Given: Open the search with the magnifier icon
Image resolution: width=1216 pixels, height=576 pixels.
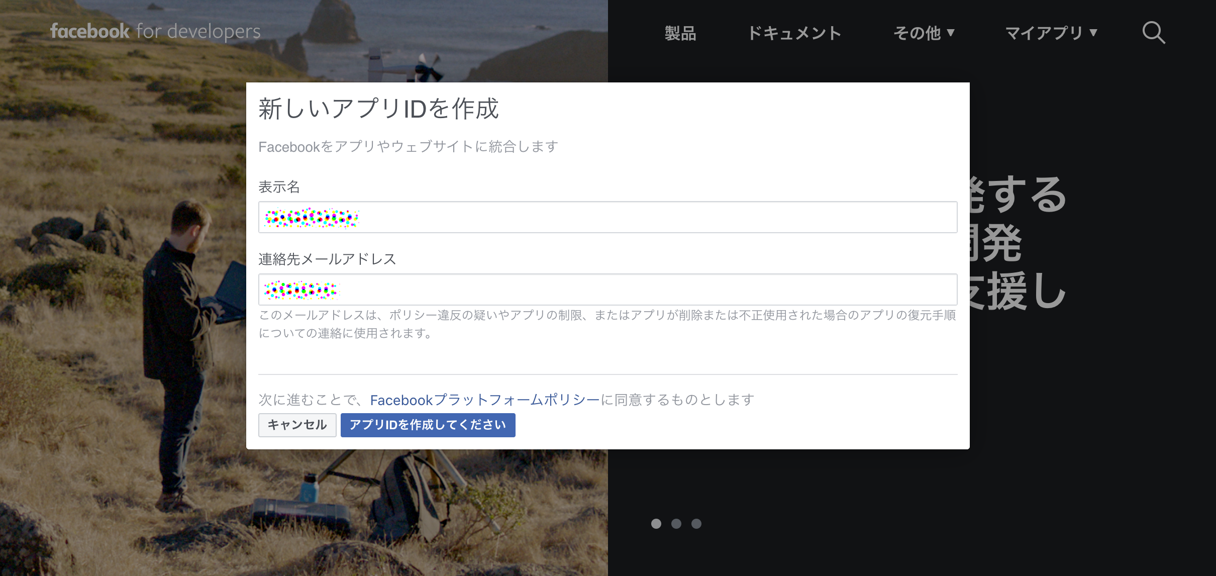Looking at the screenshot, I should 1153,33.
